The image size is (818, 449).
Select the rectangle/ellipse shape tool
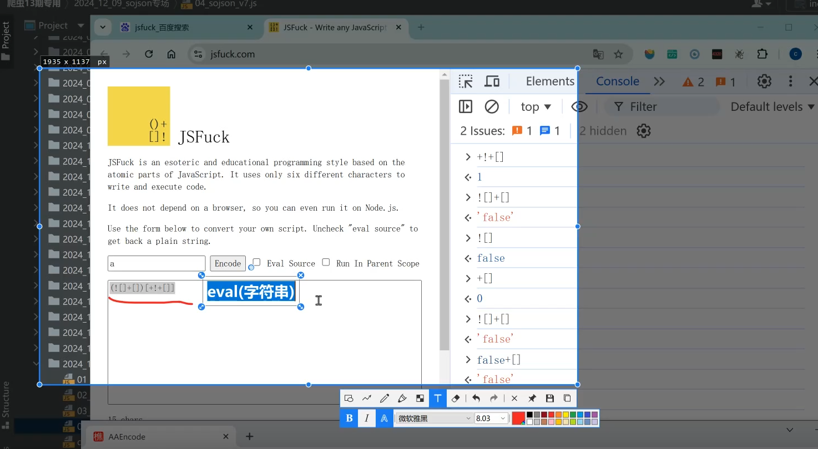[349, 399]
